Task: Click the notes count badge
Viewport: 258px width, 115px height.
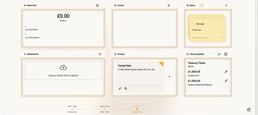Action: tap(202, 5)
